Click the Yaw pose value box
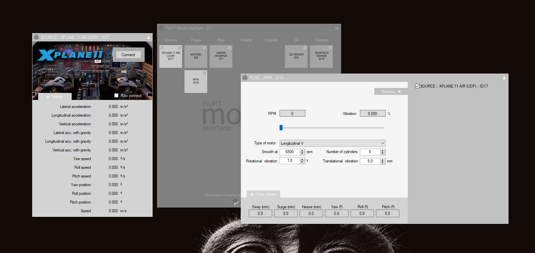Viewport: 535px width, 253px height. click(x=337, y=214)
